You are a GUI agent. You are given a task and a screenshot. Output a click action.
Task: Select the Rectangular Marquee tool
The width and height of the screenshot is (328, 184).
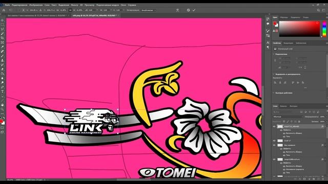click(x=2, y=25)
